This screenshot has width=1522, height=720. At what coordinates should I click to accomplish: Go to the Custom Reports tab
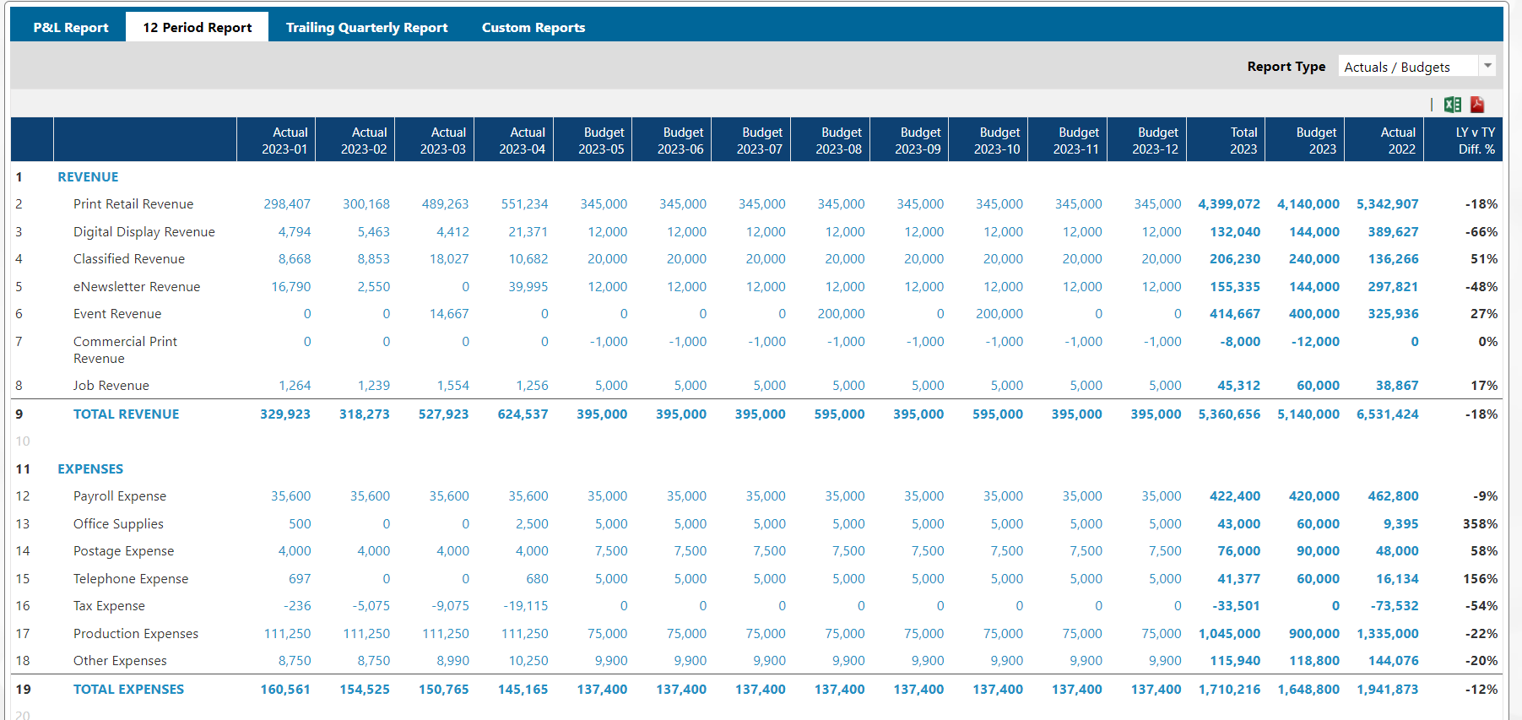coord(533,27)
